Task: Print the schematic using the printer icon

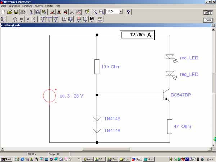Action: click(23, 12)
